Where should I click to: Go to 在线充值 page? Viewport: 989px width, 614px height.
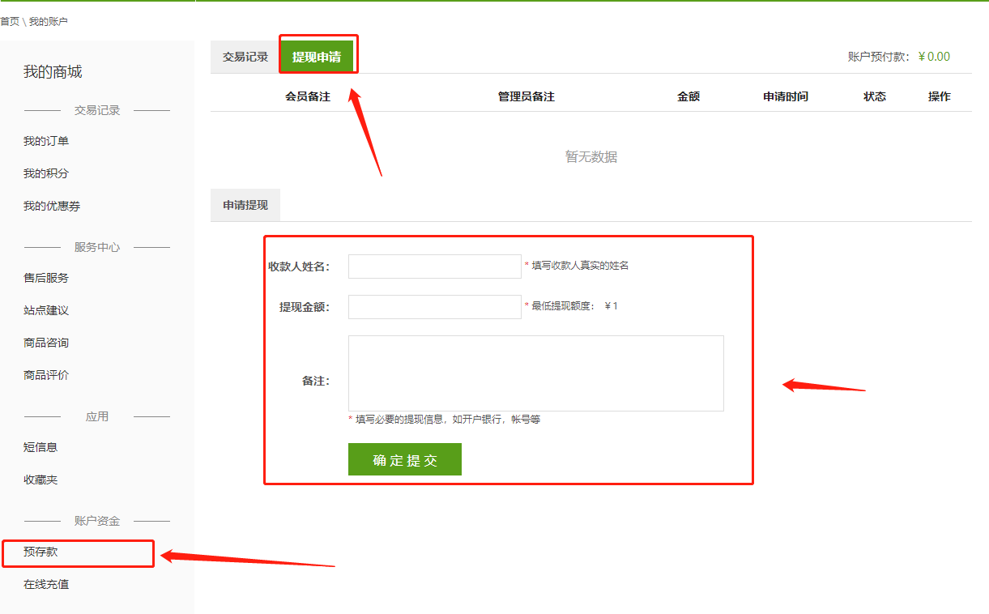click(46, 585)
